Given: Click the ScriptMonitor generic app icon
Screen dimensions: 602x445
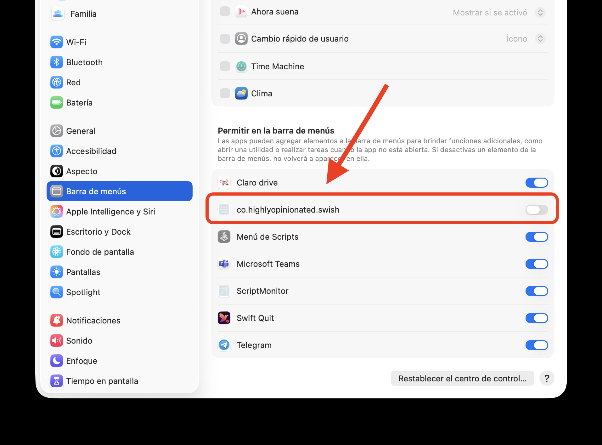Looking at the screenshot, I should coord(224,291).
